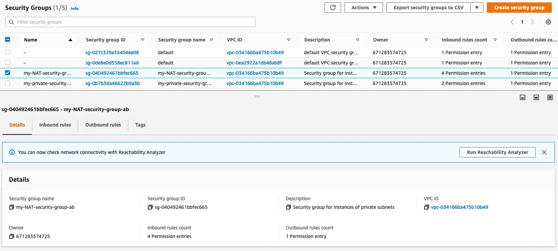Copy the Owner account number
558x251 pixels.
pyautogui.click(x=12, y=236)
